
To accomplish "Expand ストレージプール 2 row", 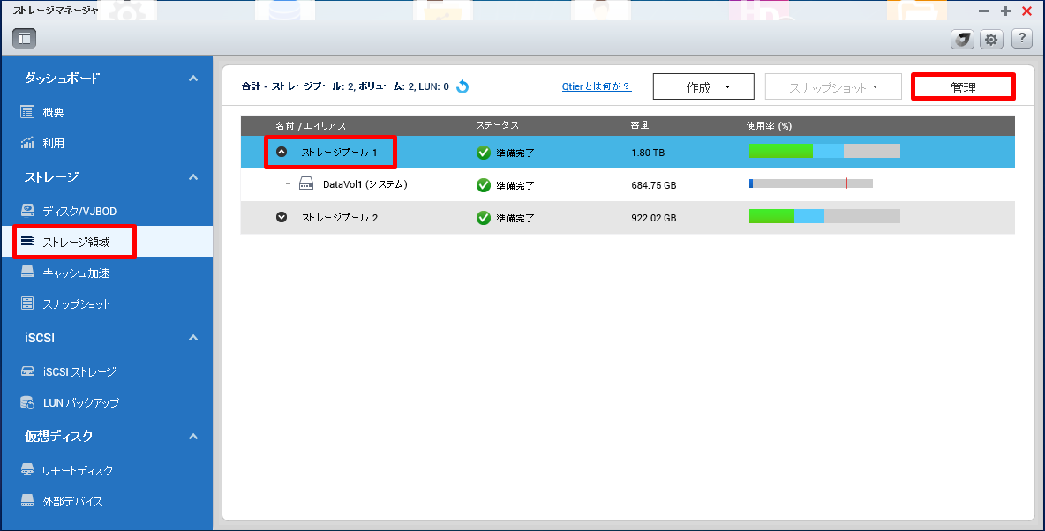I will (x=282, y=217).
